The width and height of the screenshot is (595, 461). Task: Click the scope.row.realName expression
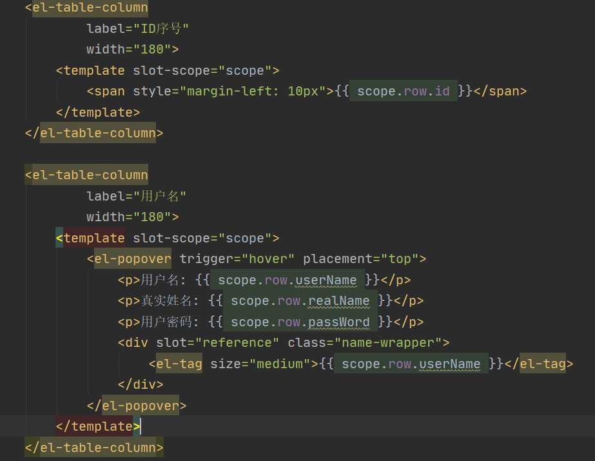[300, 301]
